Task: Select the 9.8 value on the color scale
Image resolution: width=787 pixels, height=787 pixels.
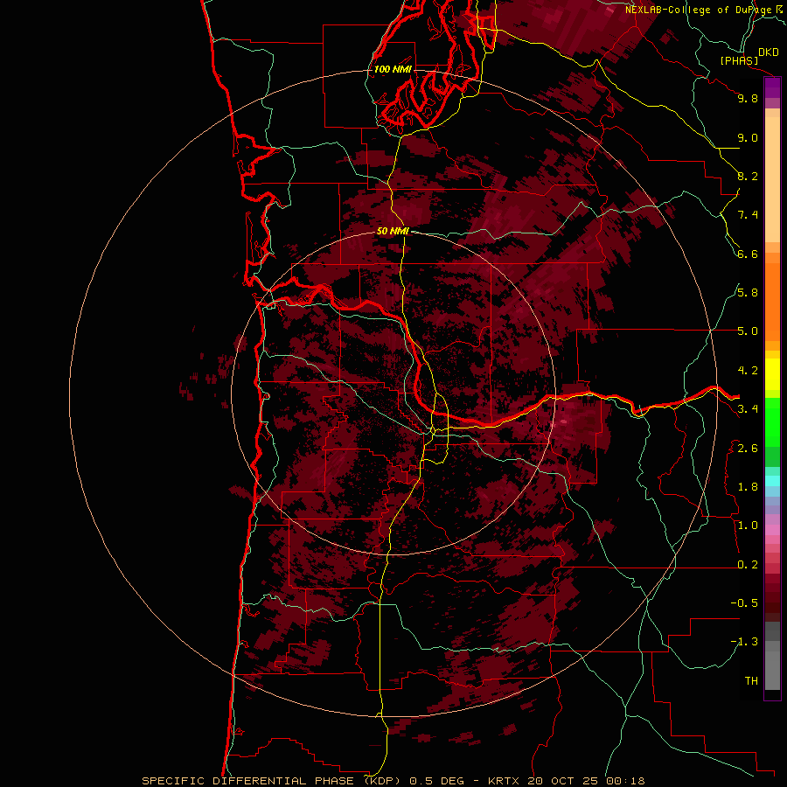Action: pyautogui.click(x=748, y=98)
